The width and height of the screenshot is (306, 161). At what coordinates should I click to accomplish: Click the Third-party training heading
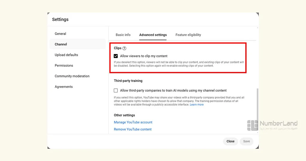tap(128, 81)
